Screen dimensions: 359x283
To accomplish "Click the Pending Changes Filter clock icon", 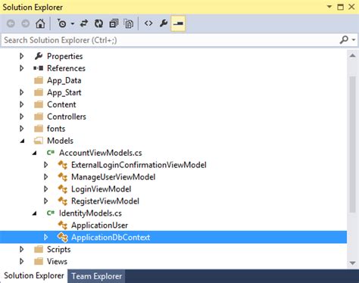I will pos(61,23).
